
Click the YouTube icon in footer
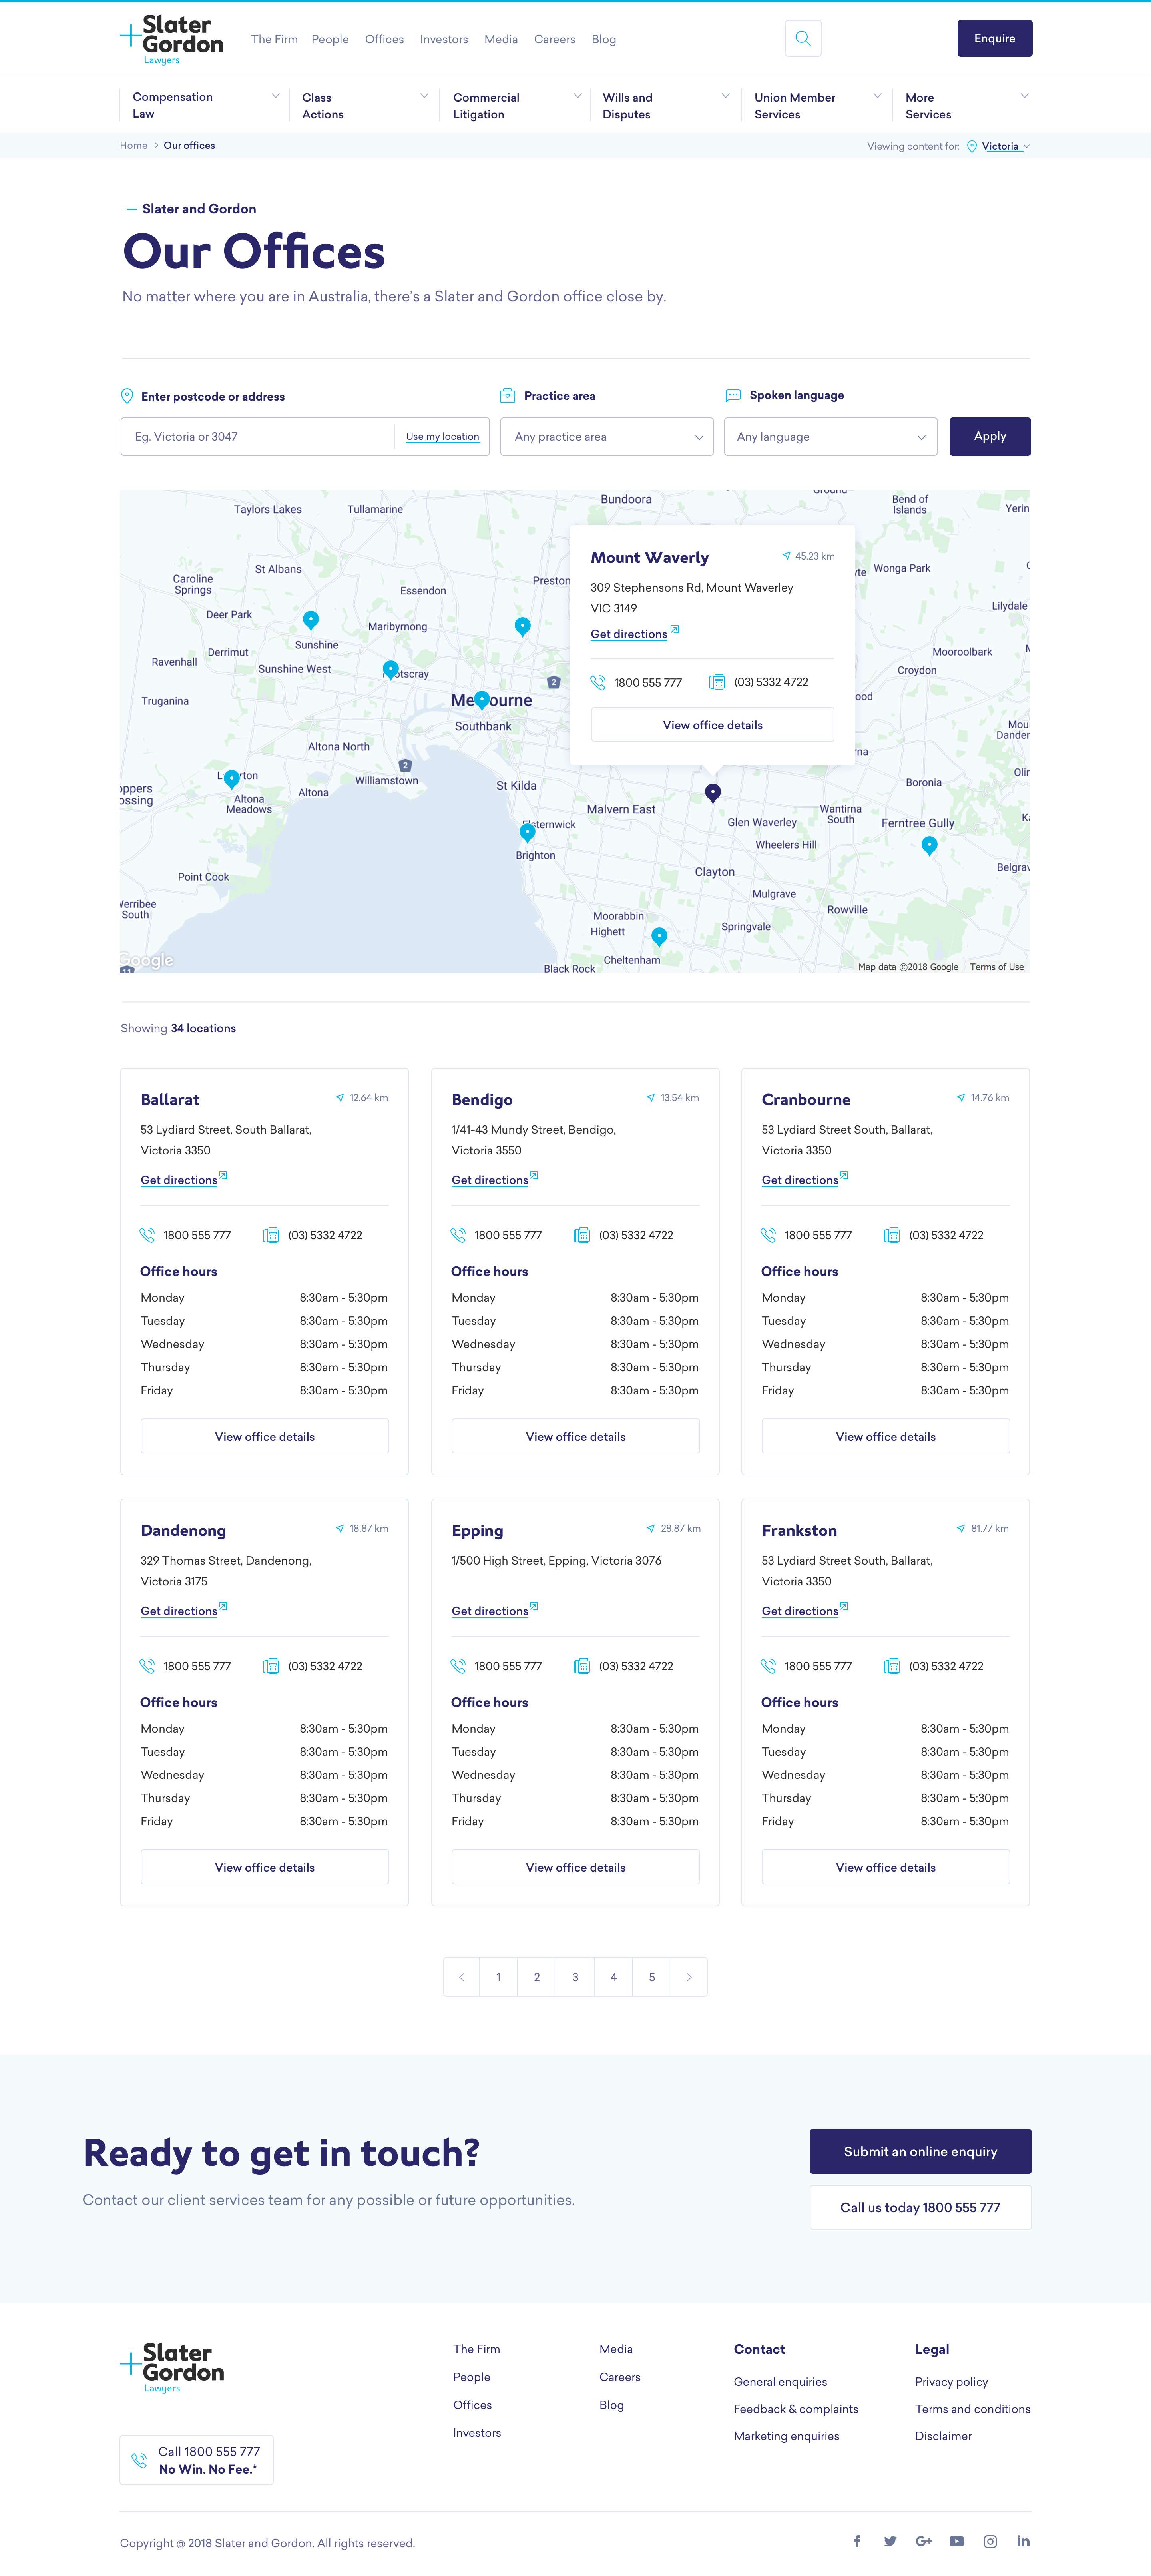(x=957, y=2541)
